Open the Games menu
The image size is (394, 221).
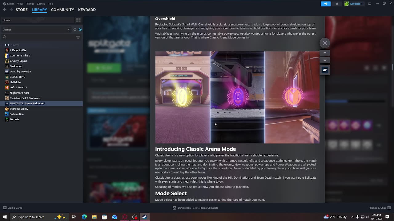tap(41, 4)
